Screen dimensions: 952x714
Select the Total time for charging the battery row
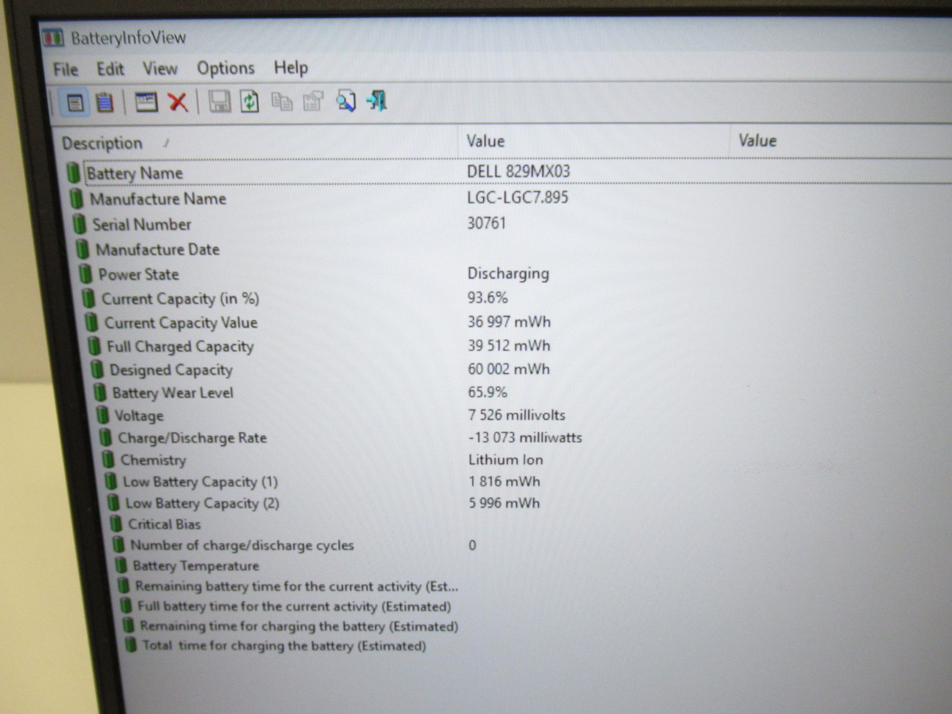pos(284,646)
